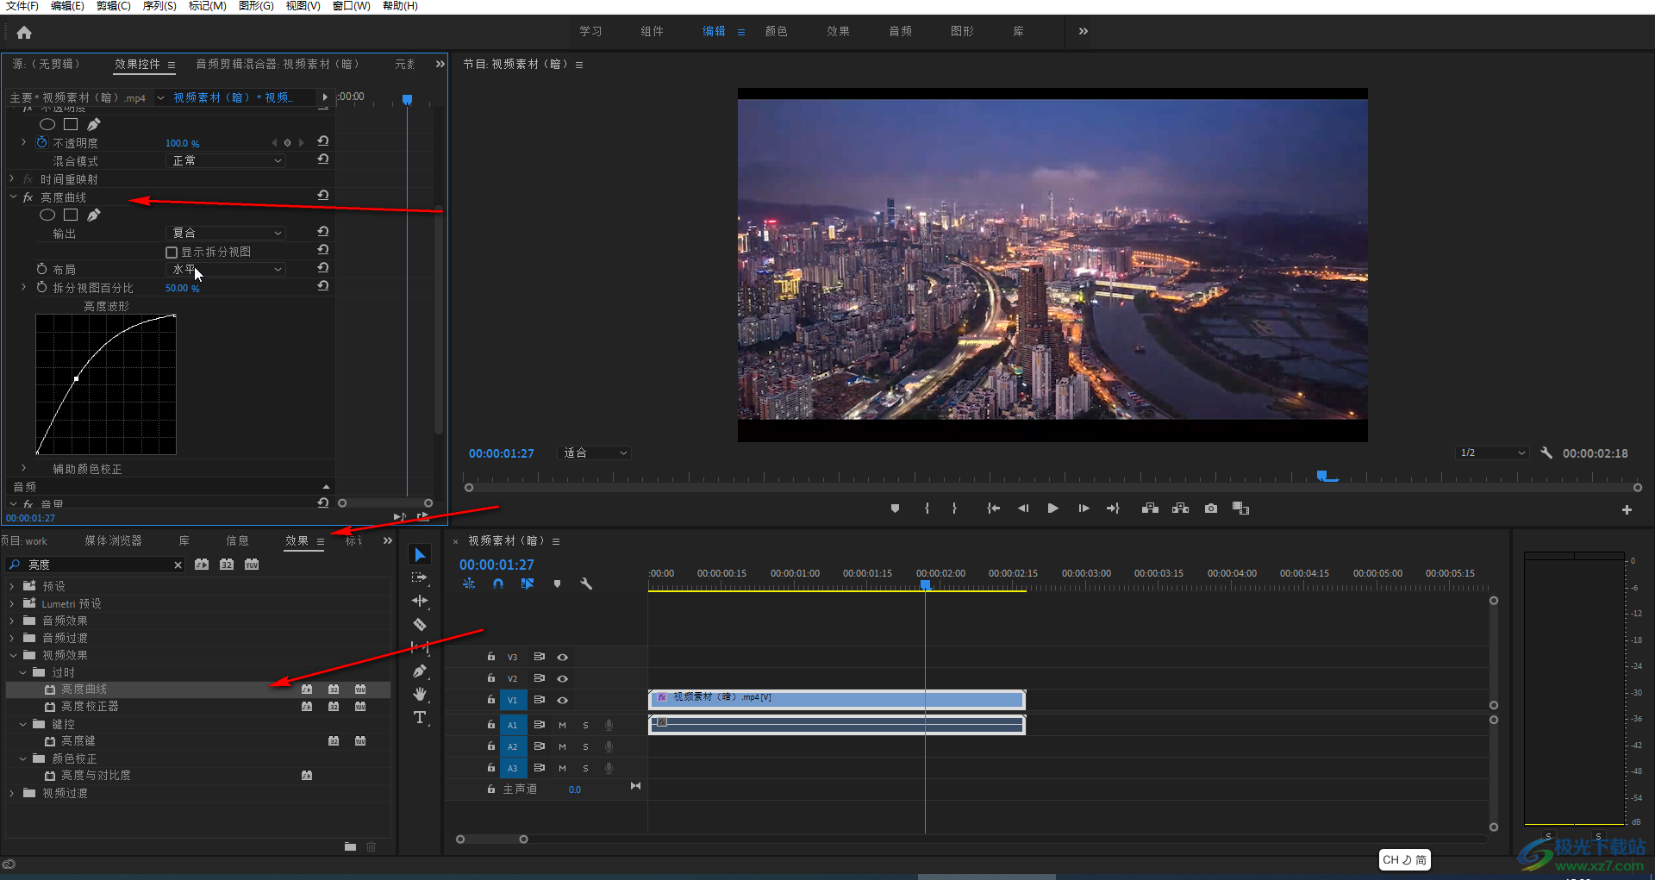Play the program monitor video
The width and height of the screenshot is (1655, 880).
point(1052,509)
